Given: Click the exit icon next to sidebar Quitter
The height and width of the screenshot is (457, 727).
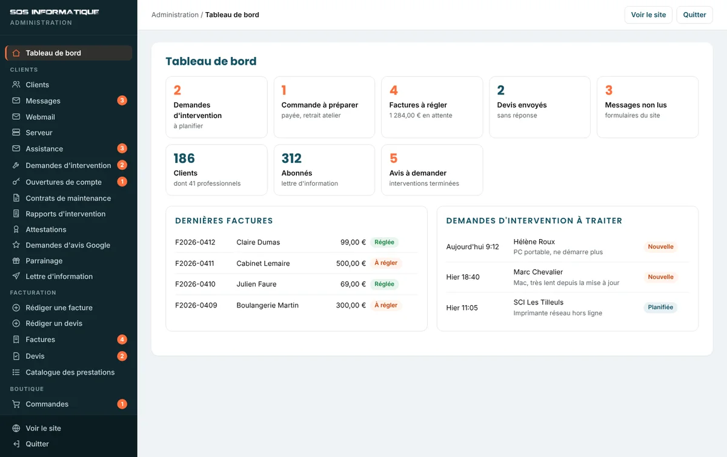Looking at the screenshot, I should (16, 444).
